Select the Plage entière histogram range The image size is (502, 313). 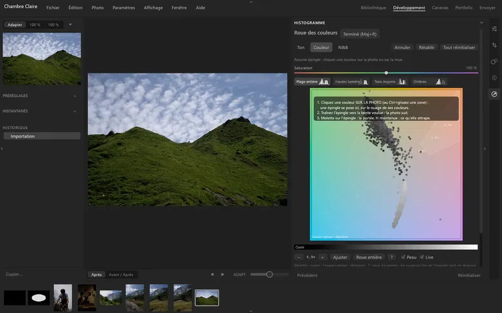click(x=312, y=82)
